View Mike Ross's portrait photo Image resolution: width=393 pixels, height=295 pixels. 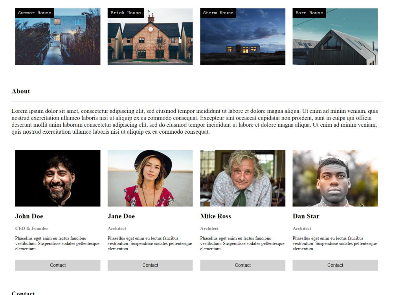(x=242, y=178)
